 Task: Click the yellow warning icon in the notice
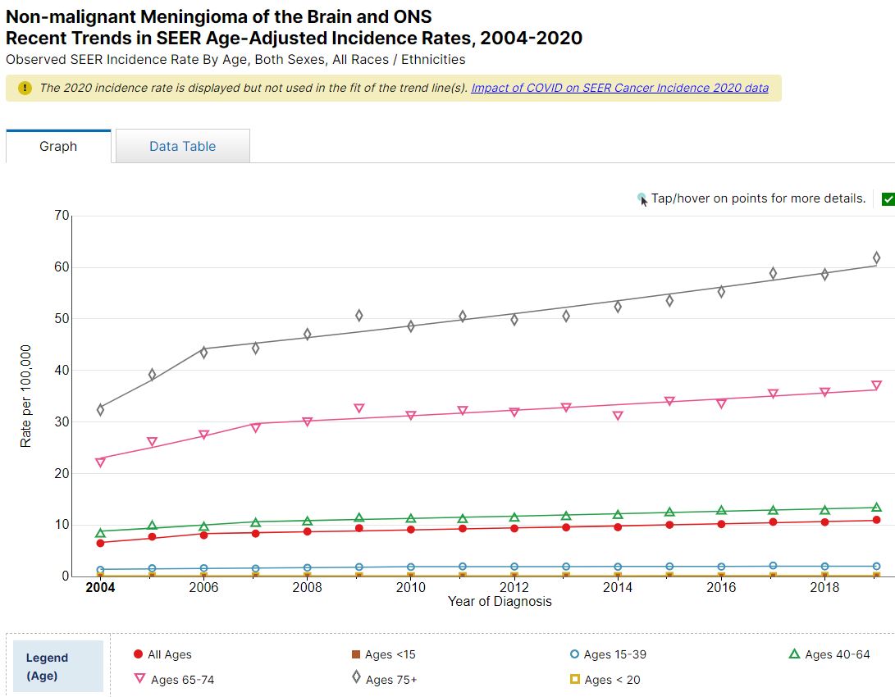(x=25, y=89)
